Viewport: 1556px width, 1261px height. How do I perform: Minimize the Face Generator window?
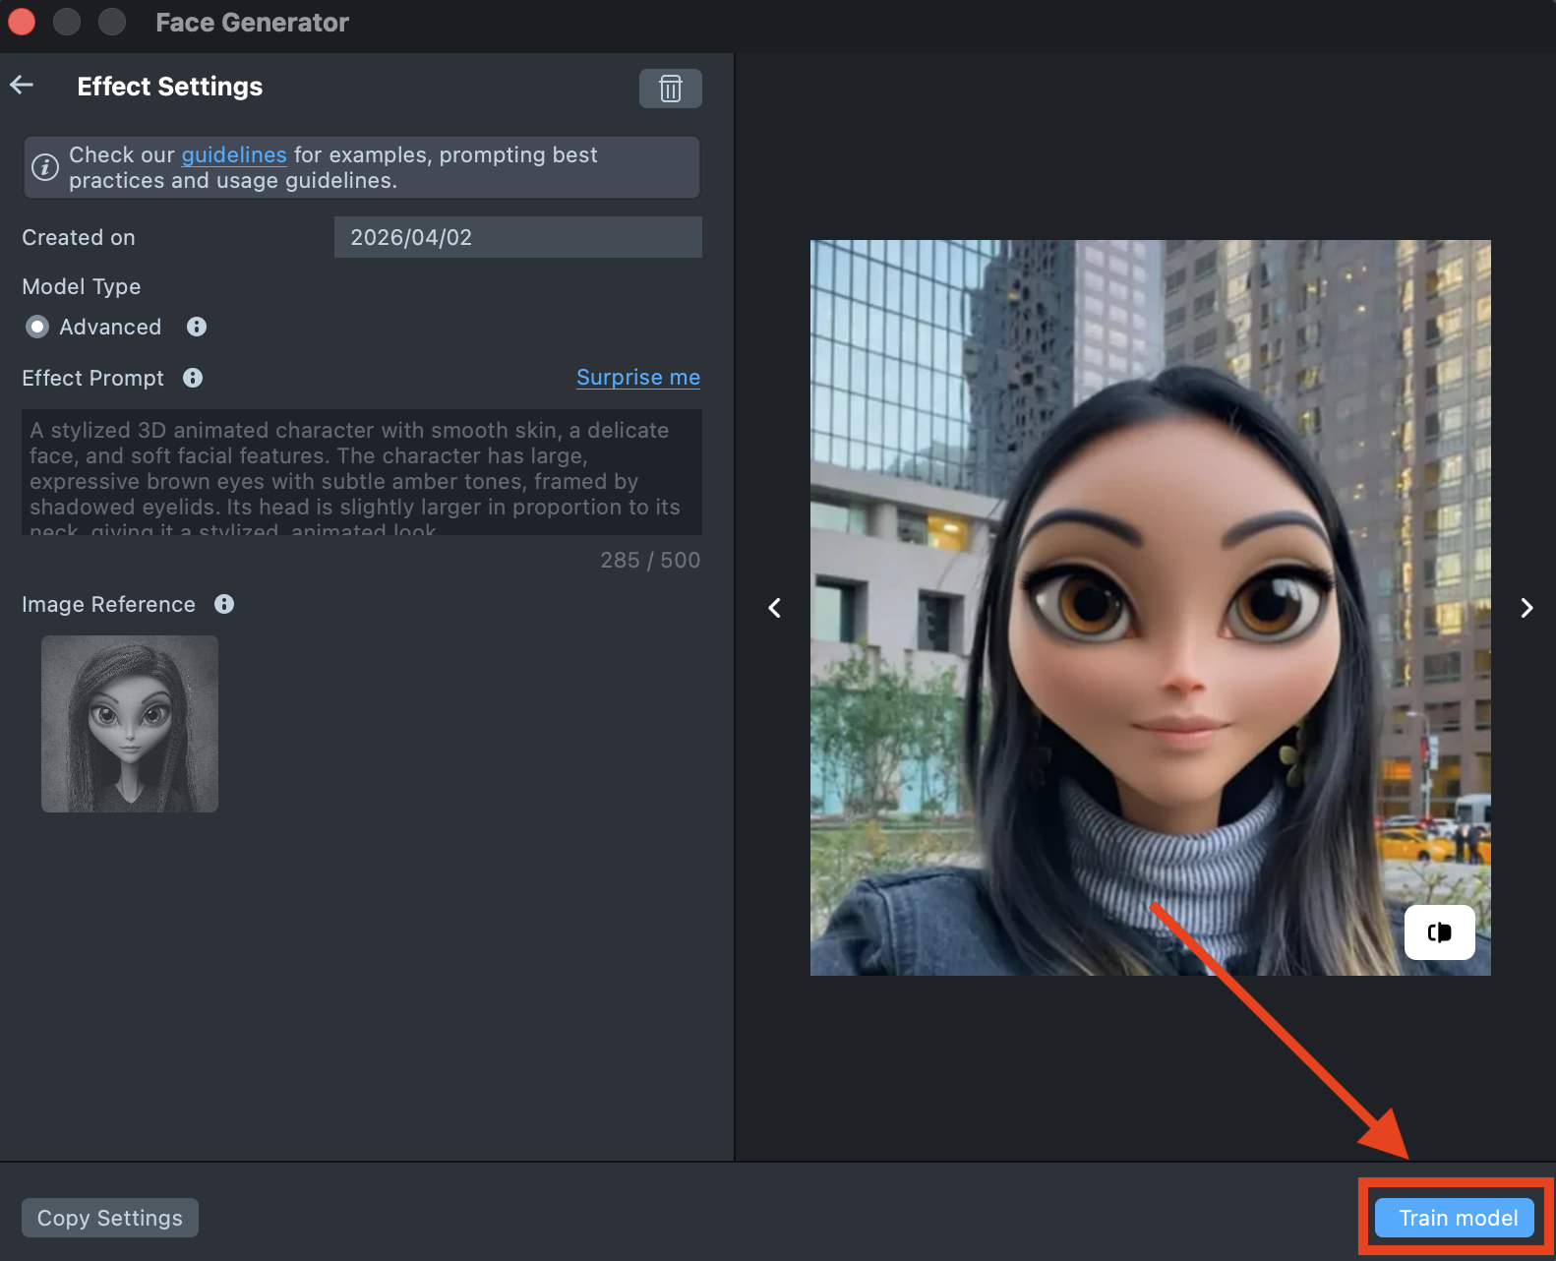[67, 22]
